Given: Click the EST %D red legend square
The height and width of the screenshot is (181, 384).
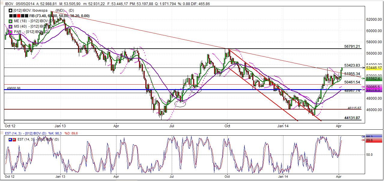Looking at the screenshot, I should tap(14, 140).
